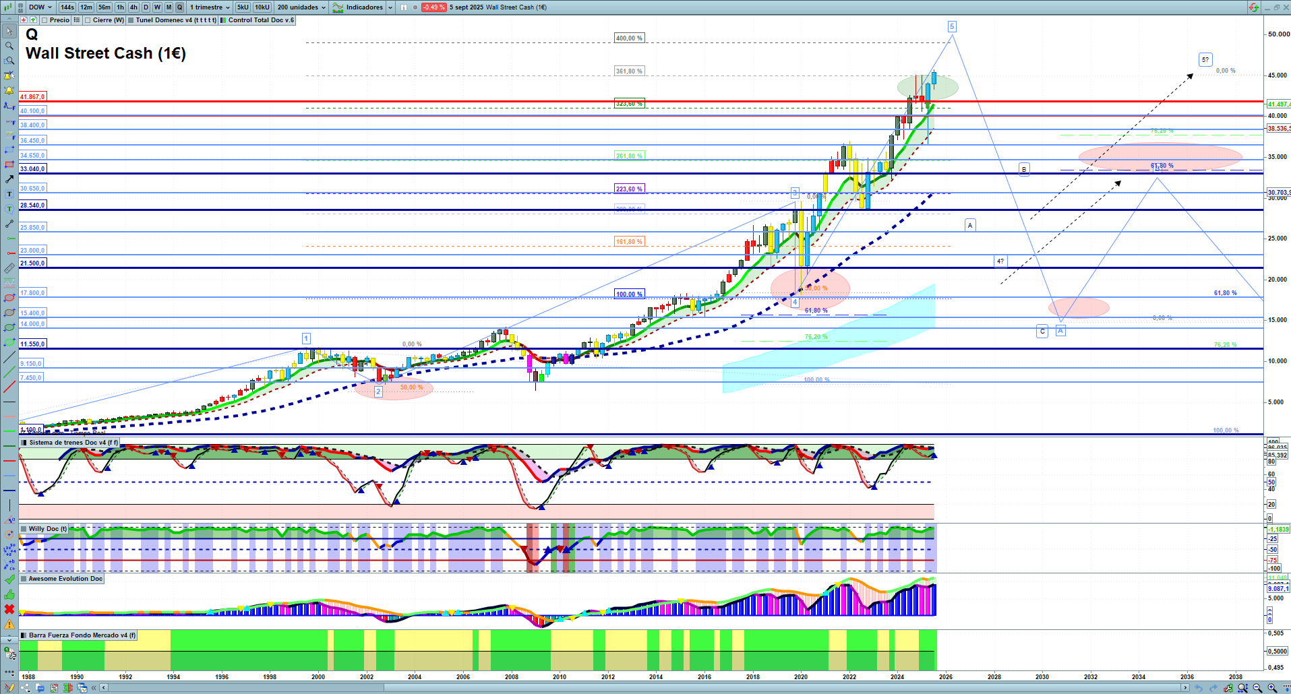This screenshot has height=694, width=1291.
Task: Toggle the Tunel Domenec v4 indicator square
Action: click(131, 20)
